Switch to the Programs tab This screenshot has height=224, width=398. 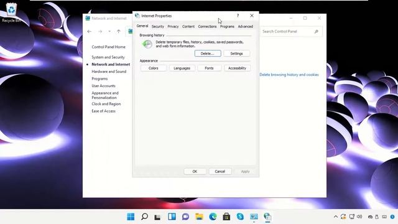[x=227, y=26]
